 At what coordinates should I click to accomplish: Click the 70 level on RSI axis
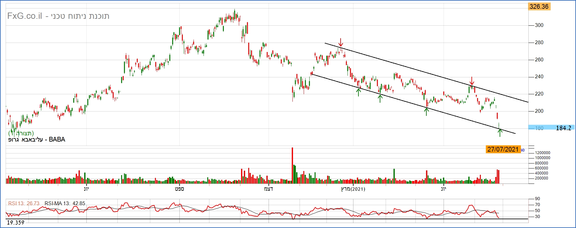pos(537,205)
